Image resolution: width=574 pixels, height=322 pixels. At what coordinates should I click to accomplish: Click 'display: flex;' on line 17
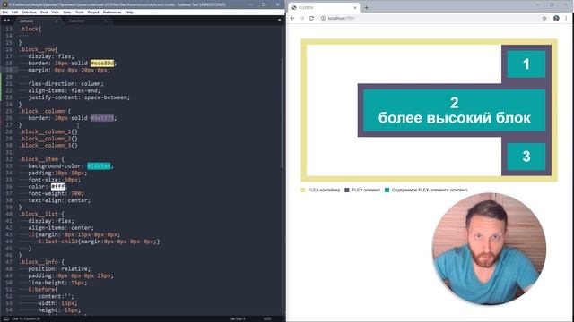pyautogui.click(x=51, y=56)
